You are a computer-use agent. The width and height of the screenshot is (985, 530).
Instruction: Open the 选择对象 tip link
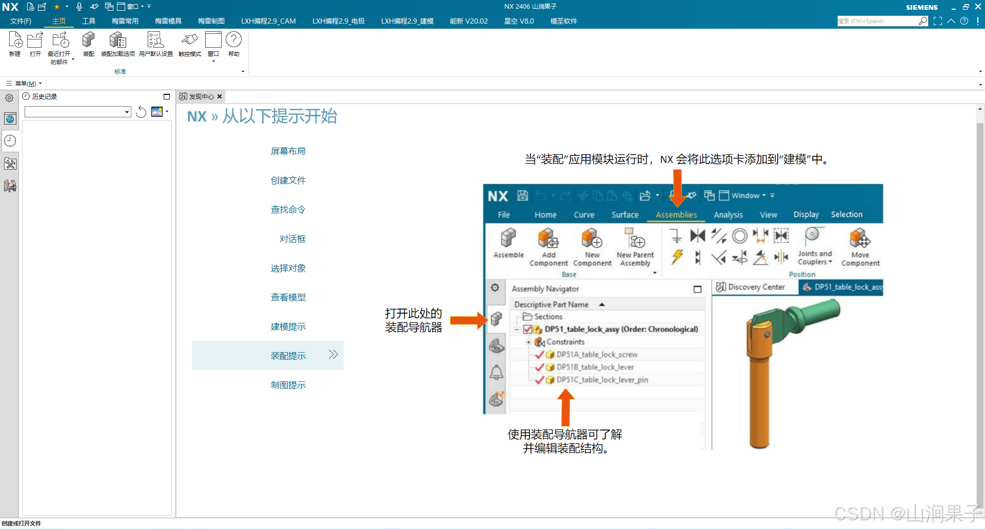click(288, 268)
